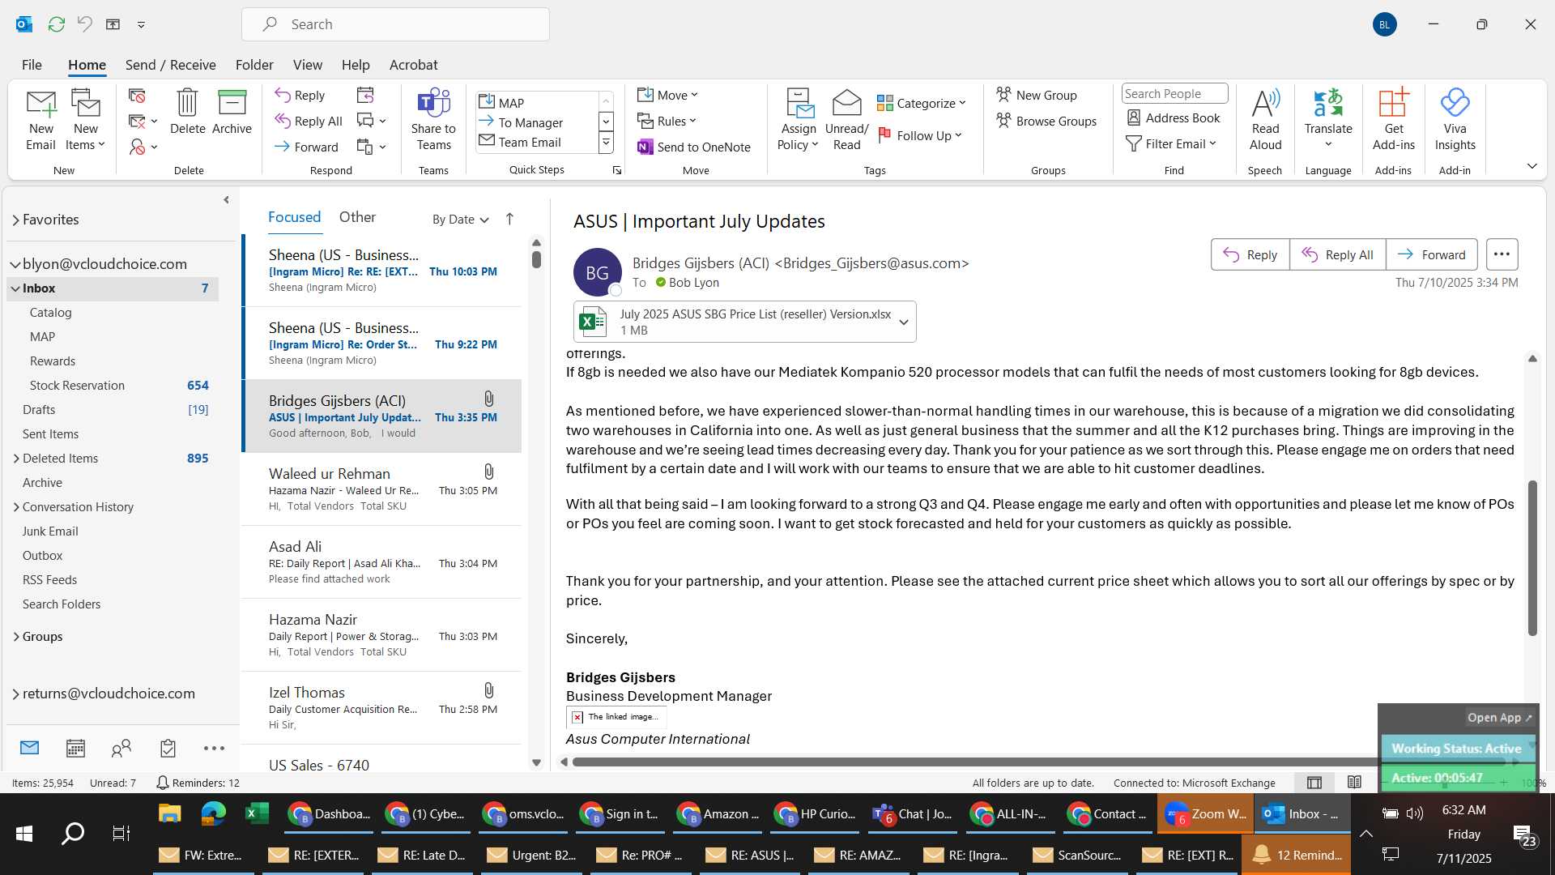
Task: Open the By Date sort dropdown
Action: 460,219
